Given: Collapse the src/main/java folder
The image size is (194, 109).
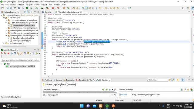Looking at the screenshot, I should 4,18.
